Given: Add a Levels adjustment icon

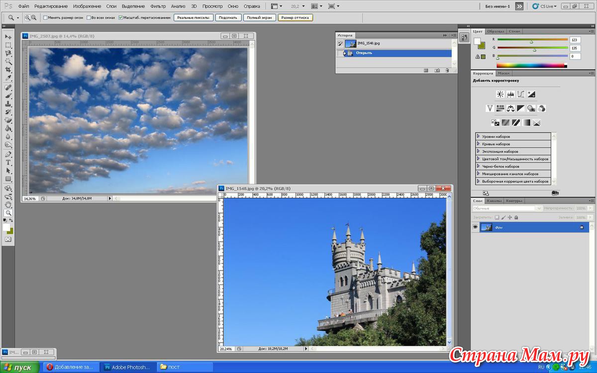Looking at the screenshot, I should 510,94.
